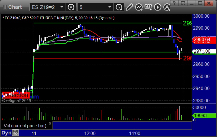Click the 3000.00 price axis label
Screen dimensions: 217x137
pos(201,16)
